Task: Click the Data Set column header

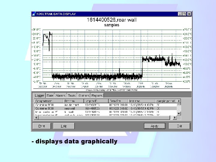Action: pyautogui.click(x=118, y=101)
